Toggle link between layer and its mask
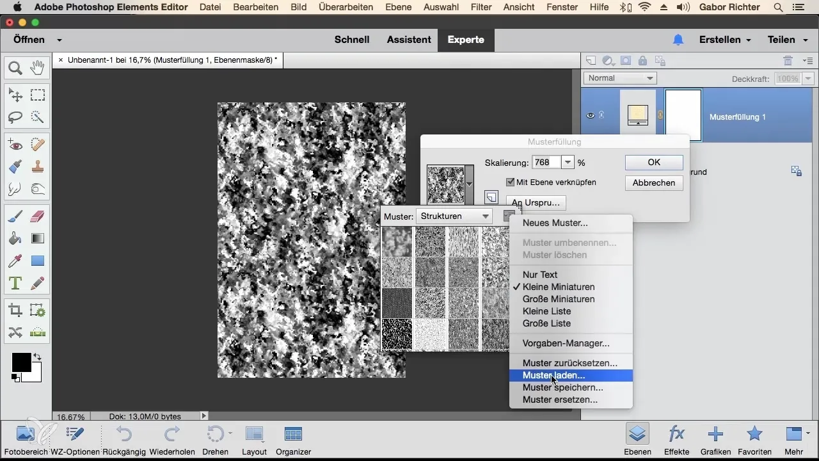 click(x=660, y=116)
